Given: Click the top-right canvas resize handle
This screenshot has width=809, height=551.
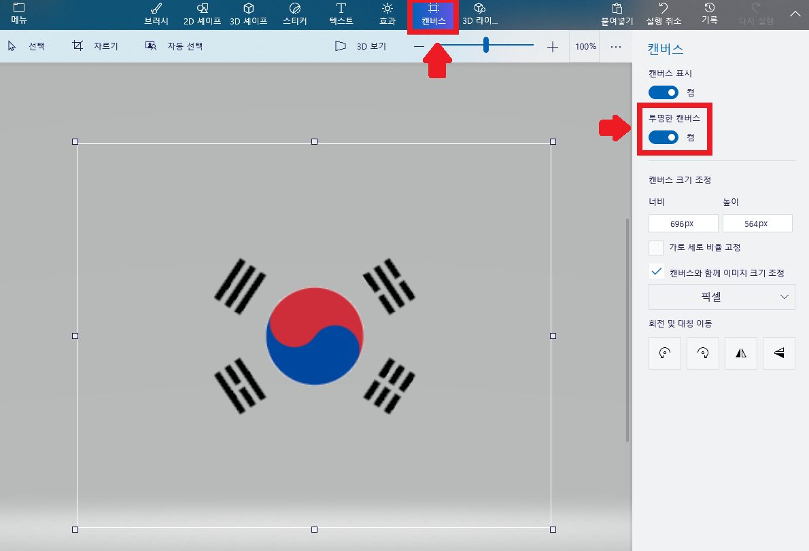Looking at the screenshot, I should [553, 142].
